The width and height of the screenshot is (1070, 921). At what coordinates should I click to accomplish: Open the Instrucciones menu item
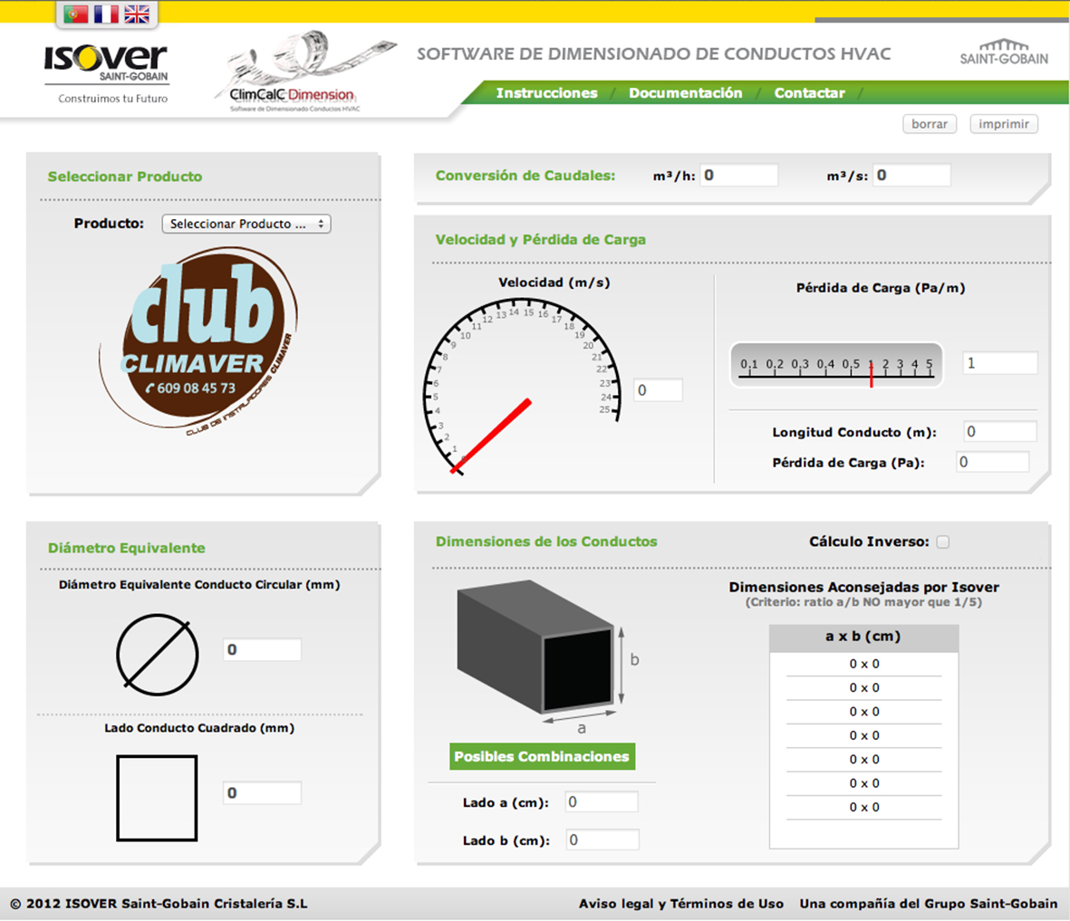click(546, 93)
